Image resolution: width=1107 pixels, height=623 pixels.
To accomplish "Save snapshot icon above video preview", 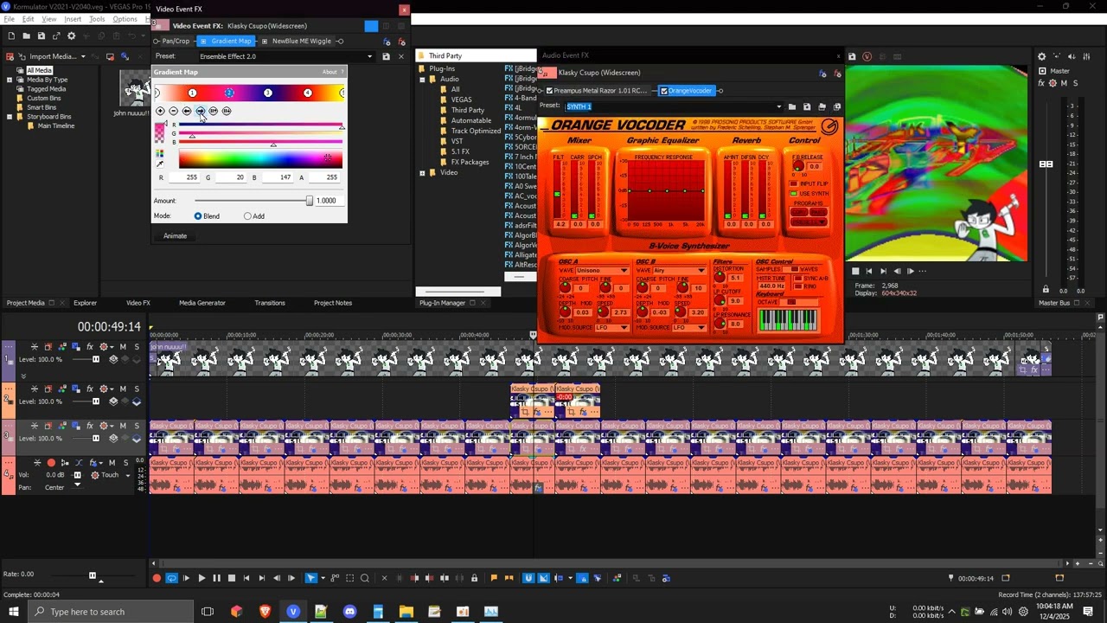I will point(852,56).
